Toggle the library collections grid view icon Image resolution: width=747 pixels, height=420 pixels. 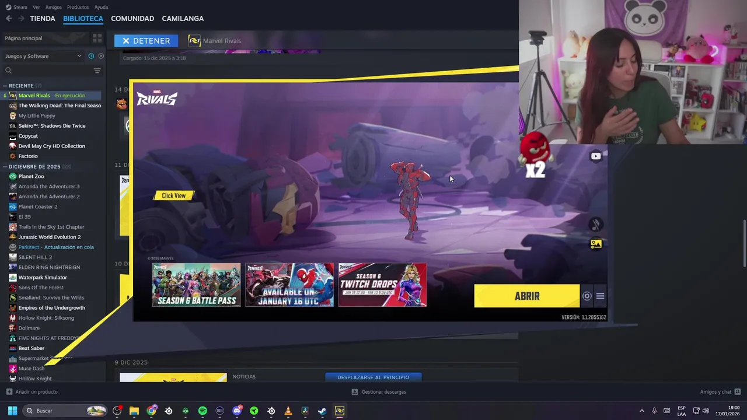click(x=97, y=38)
